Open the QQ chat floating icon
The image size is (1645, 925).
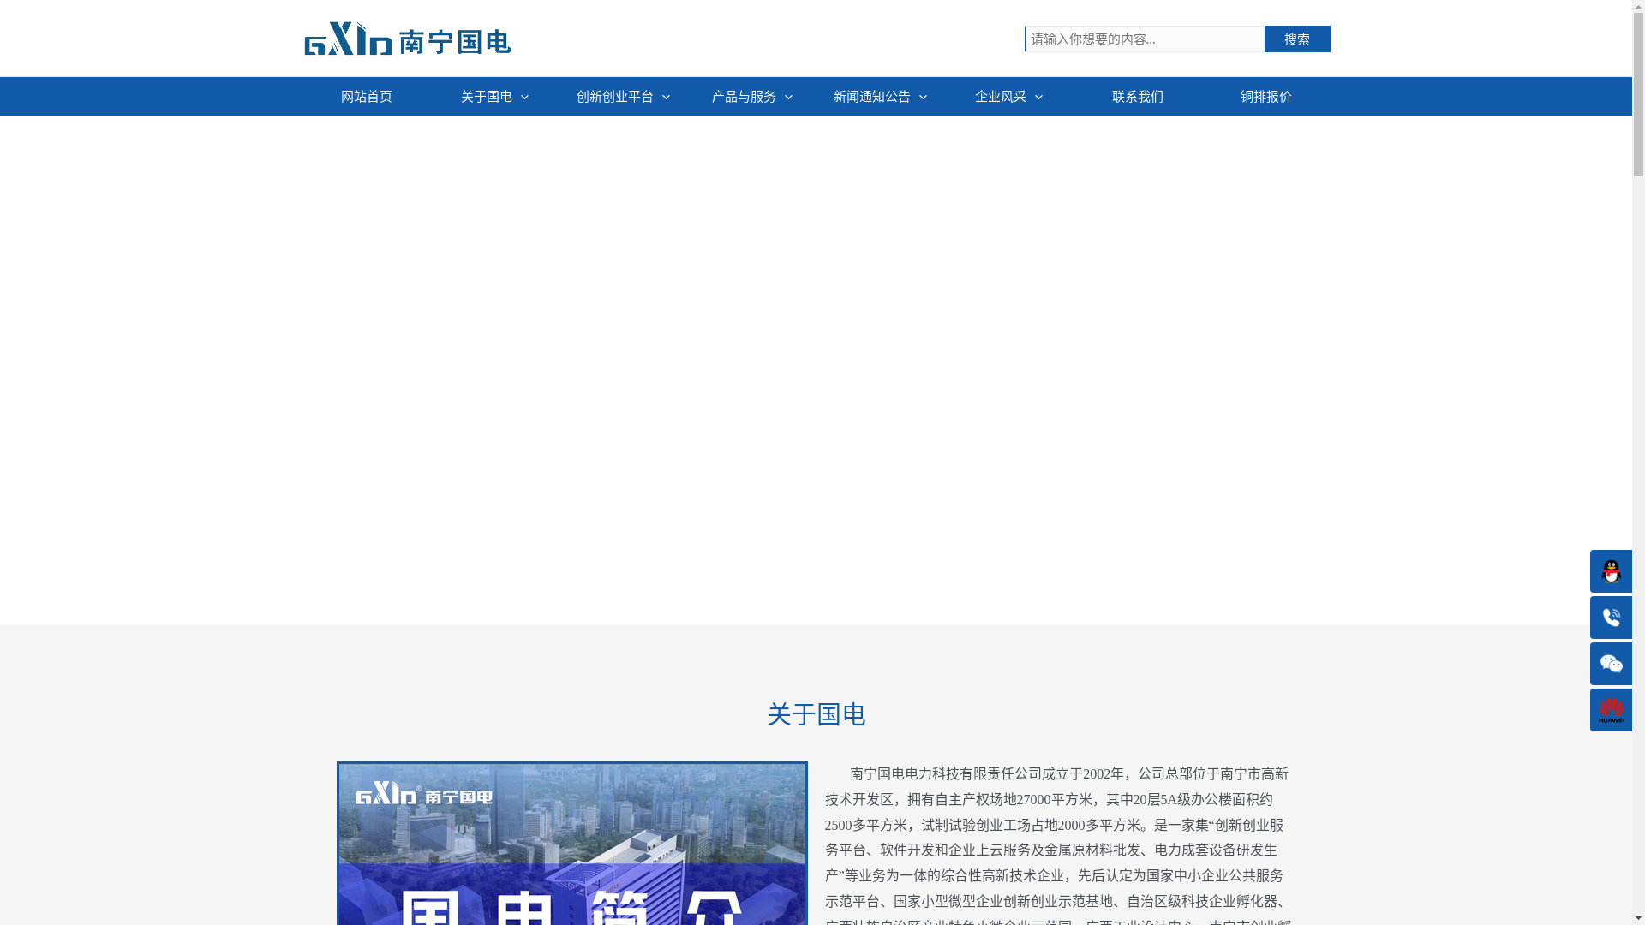1611,571
